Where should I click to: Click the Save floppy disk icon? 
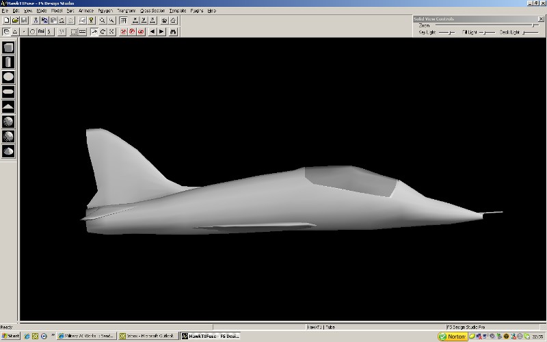(x=24, y=21)
